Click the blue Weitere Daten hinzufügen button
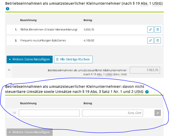Image resolution: width=169 pixels, height=136 pixels. [x=30, y=59]
